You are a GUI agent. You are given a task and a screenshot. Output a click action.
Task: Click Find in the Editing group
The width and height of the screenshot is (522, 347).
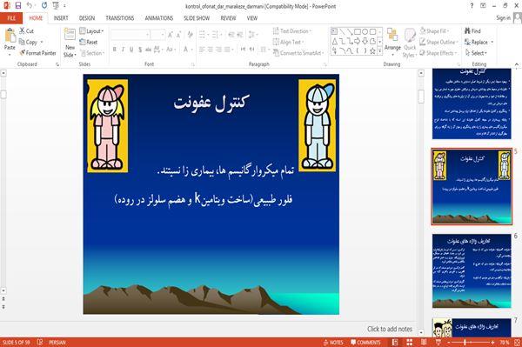click(472, 31)
